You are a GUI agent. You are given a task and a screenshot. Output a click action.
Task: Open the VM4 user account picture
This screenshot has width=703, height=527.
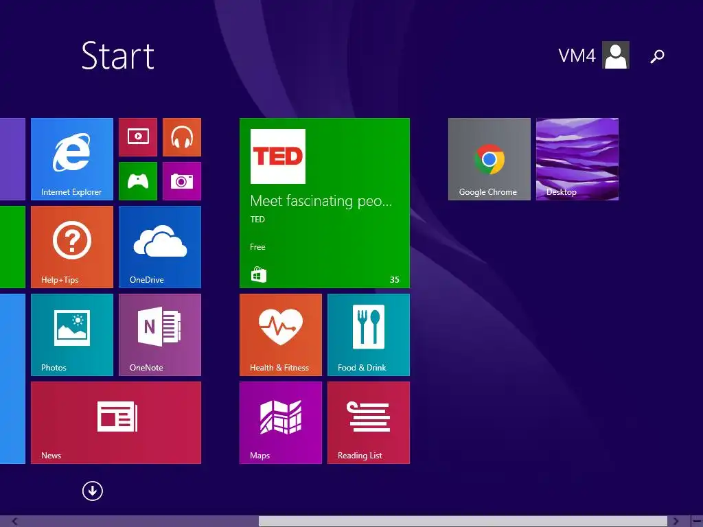pos(616,55)
